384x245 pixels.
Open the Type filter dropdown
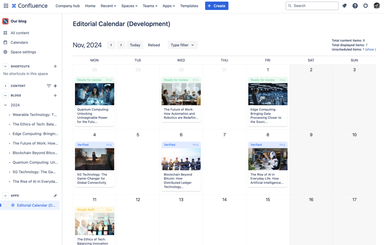tap(183, 45)
